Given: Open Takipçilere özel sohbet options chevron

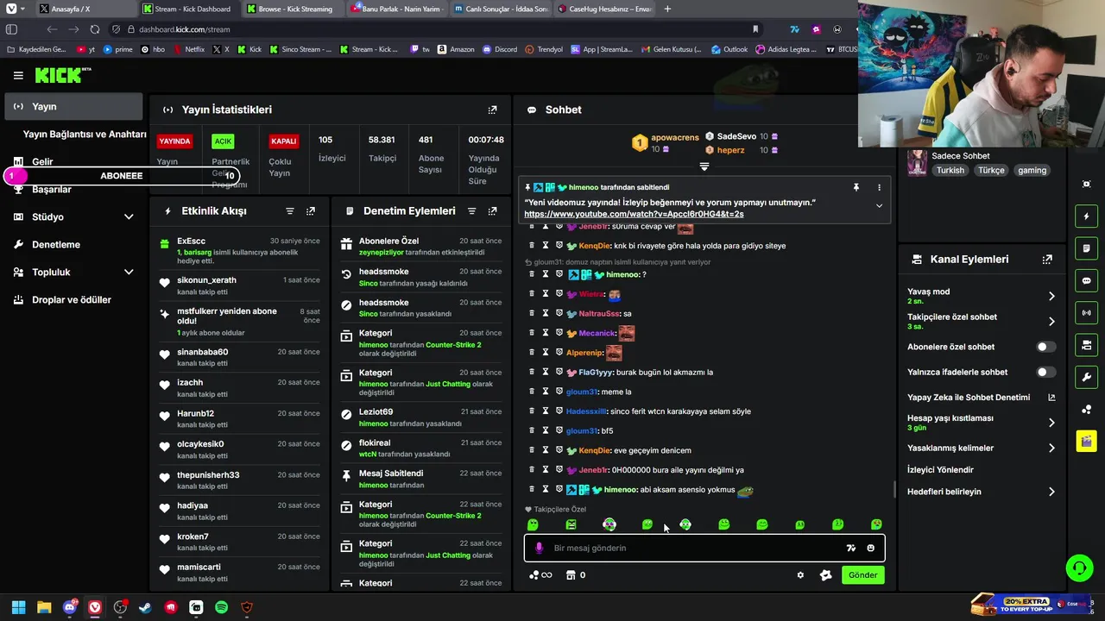Looking at the screenshot, I should pyautogui.click(x=1051, y=322).
